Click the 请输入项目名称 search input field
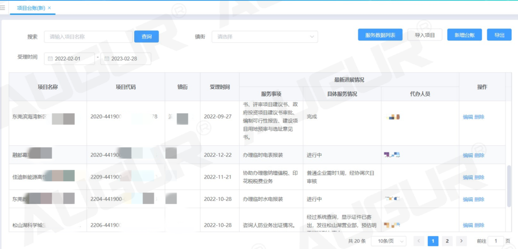The image size is (518, 249). [88, 37]
